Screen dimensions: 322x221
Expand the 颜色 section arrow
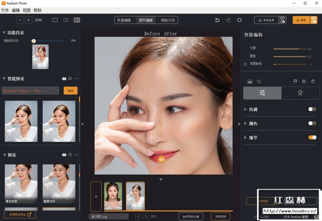(x=245, y=123)
